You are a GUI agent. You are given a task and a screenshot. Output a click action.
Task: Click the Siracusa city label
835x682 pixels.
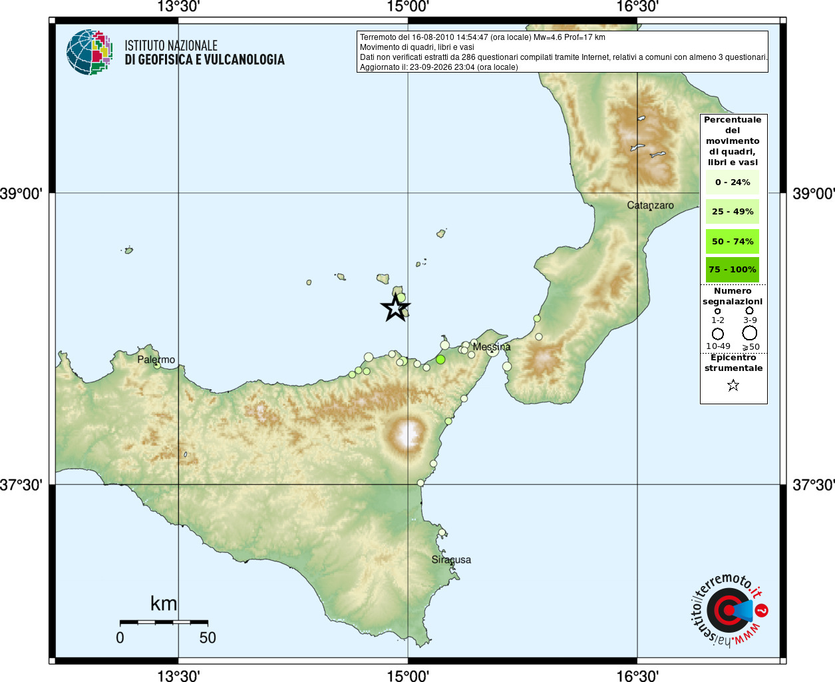click(x=451, y=559)
